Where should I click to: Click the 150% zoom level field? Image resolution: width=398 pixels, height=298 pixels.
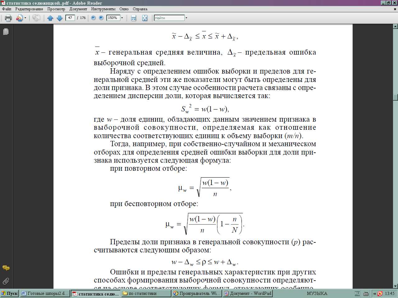click(113, 18)
